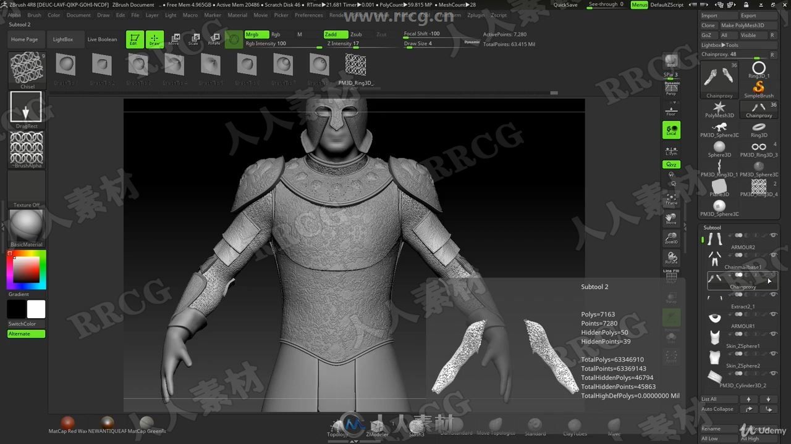
Task: Choose the Standard brush at bottom
Action: click(535, 426)
